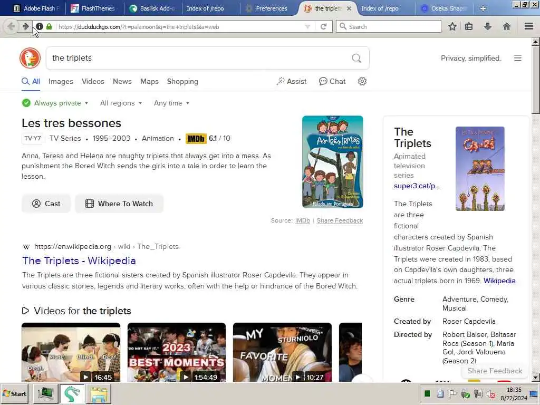Open the As Três Irmãs poster image
Screen dimensions: 540x405
tap(332, 162)
